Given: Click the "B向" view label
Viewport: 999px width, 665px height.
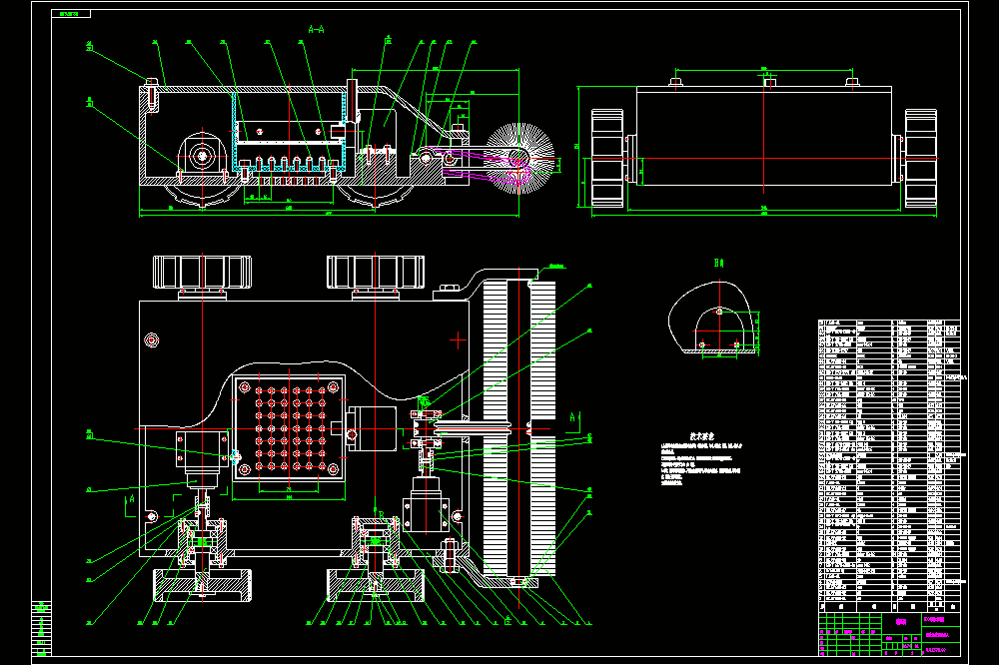Looking at the screenshot, I should 718,263.
